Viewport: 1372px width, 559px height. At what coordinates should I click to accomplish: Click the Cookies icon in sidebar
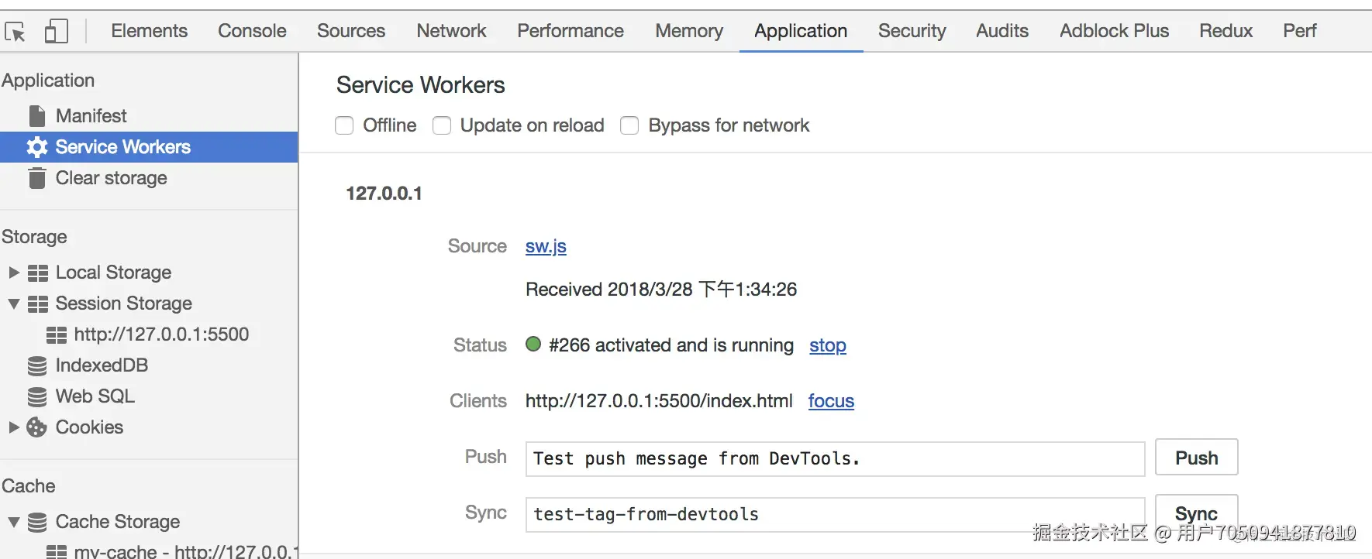coord(37,427)
